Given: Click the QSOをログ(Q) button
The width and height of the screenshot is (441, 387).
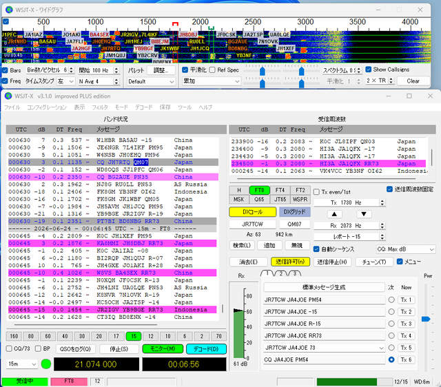Looking at the screenshot, I should [x=75, y=349].
